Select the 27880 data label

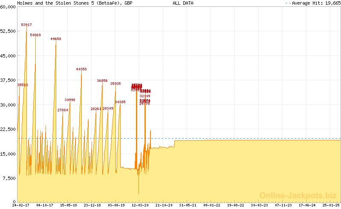coord(63,110)
